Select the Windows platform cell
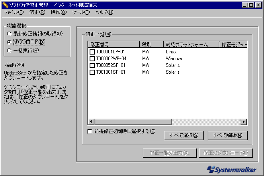264x176 pixels. [174, 59]
